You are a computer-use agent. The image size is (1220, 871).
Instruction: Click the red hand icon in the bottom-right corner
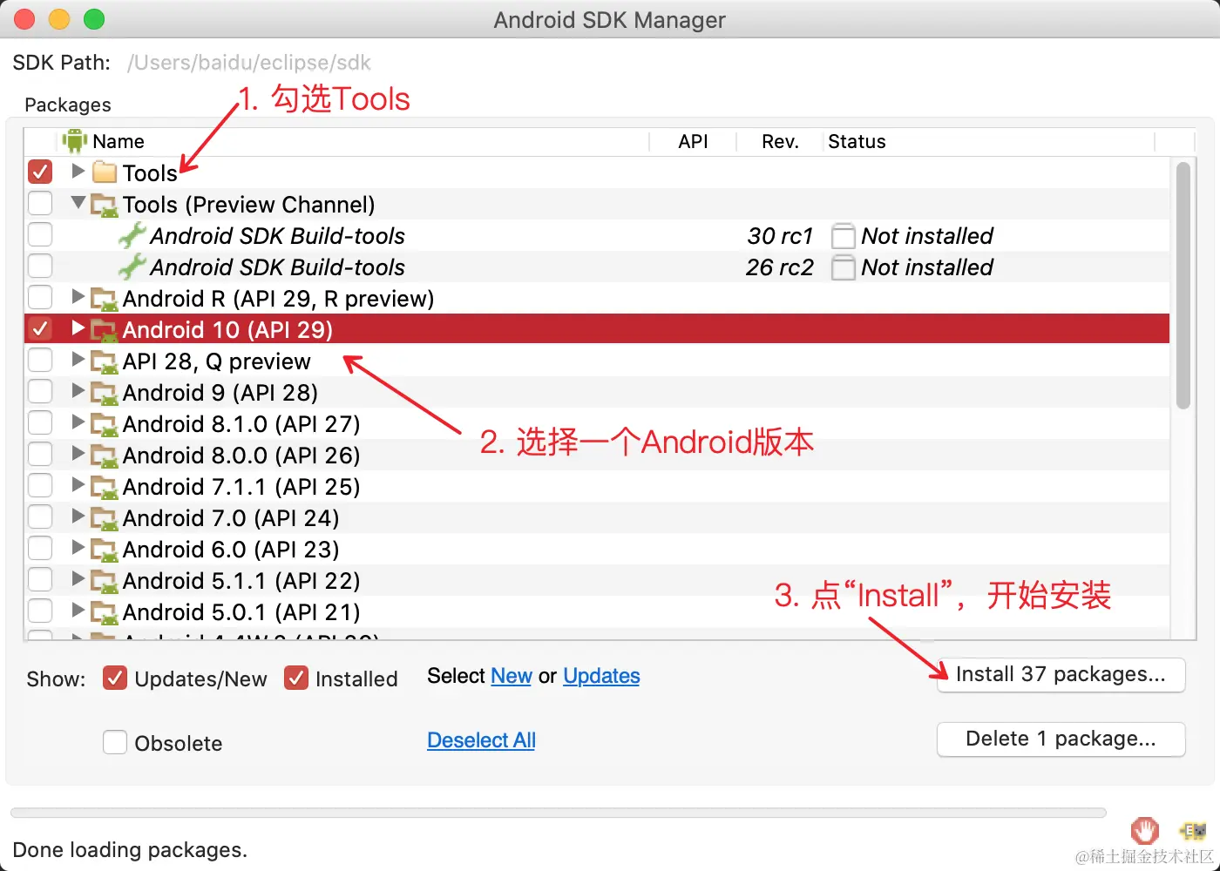(1144, 830)
